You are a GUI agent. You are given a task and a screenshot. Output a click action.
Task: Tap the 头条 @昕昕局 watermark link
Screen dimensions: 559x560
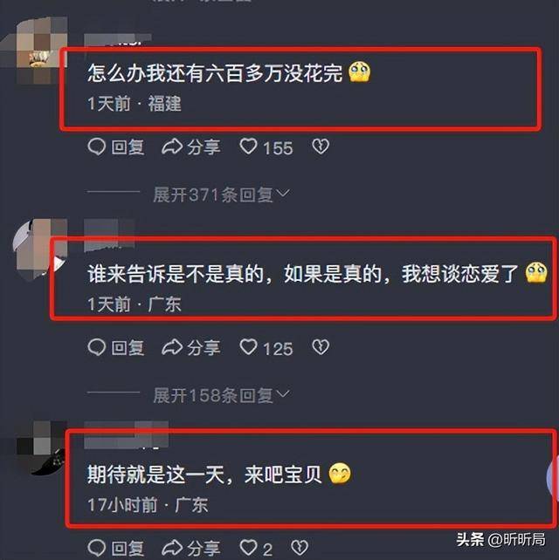(x=500, y=539)
